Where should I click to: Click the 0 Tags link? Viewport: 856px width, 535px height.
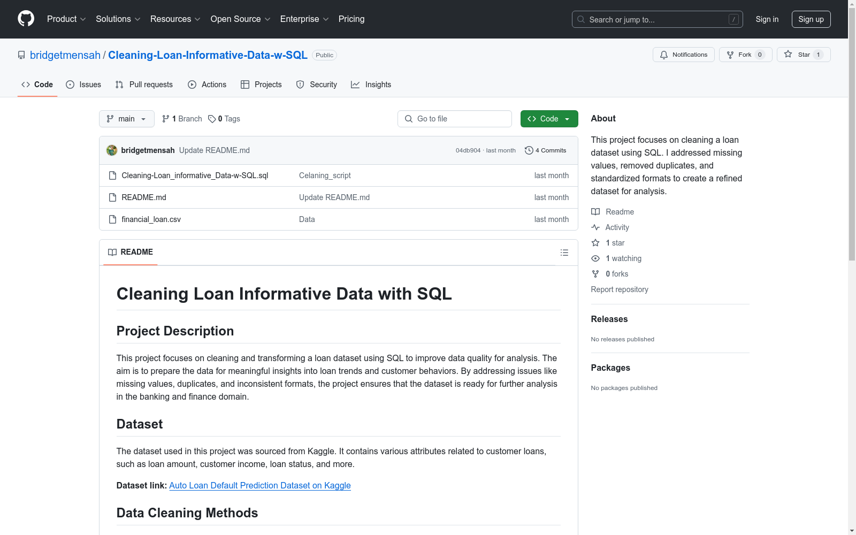click(x=224, y=119)
